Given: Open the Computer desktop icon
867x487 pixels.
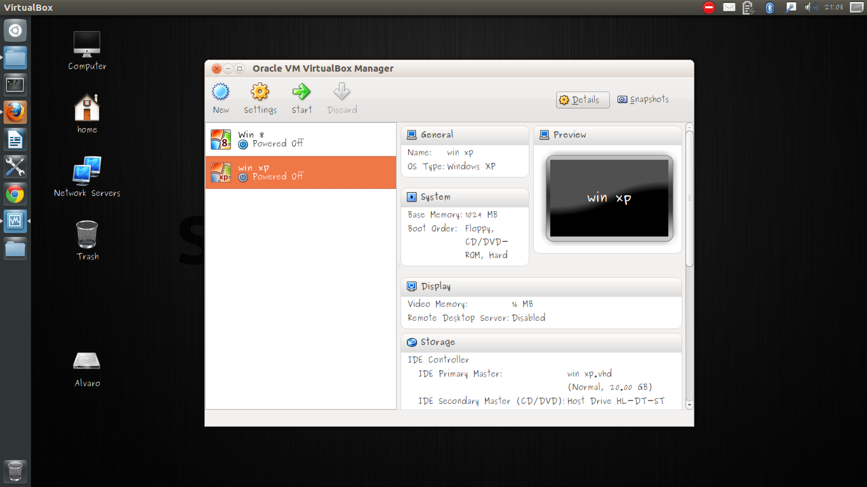Looking at the screenshot, I should click(x=87, y=51).
